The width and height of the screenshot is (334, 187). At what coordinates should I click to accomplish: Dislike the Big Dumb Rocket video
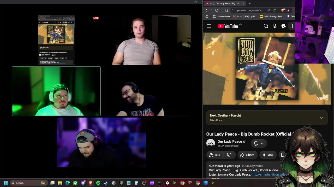(229, 155)
